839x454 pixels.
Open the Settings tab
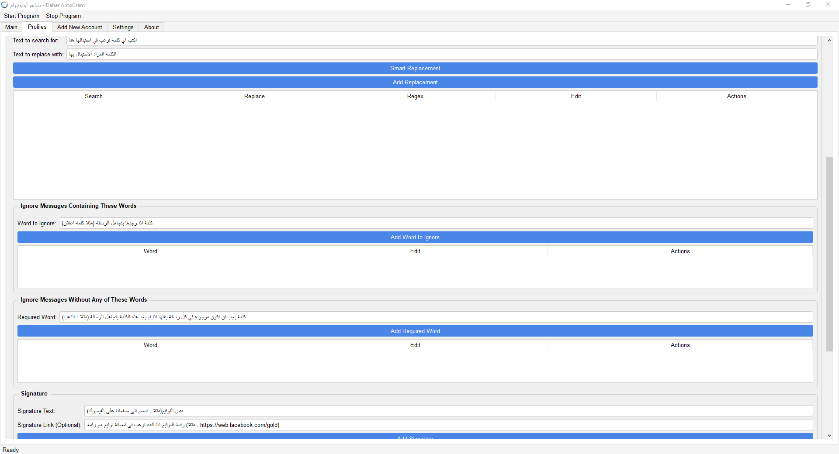pos(123,27)
